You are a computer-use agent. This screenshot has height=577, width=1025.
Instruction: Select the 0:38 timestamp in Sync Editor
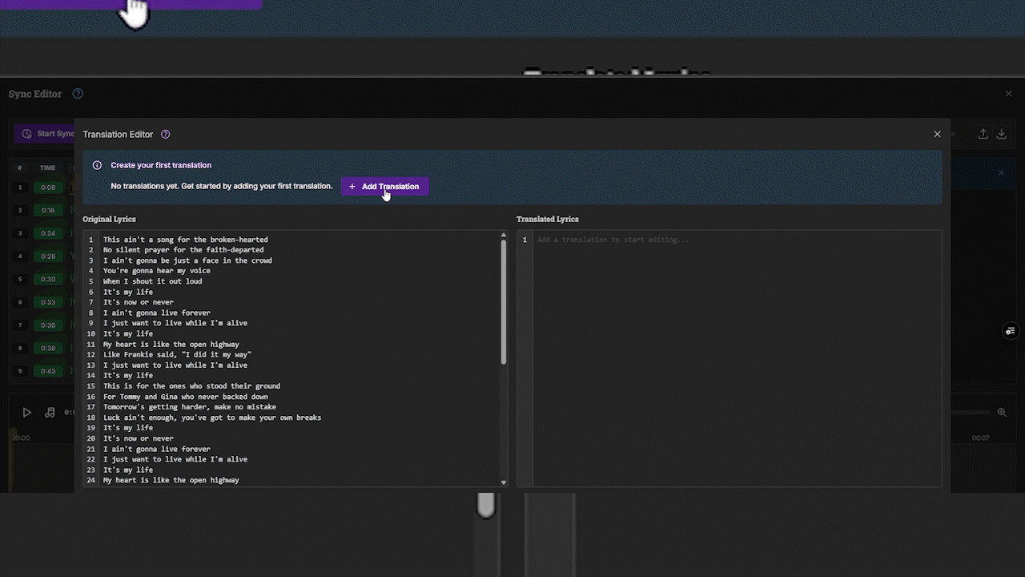pyautogui.click(x=48, y=325)
